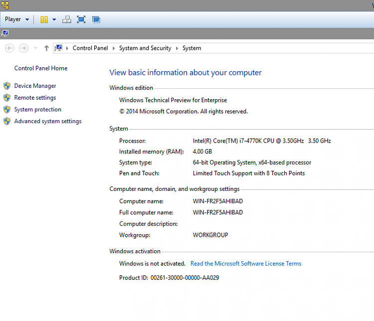Image resolution: width=374 pixels, height=321 pixels.
Task: Click the shield icon beside Remote settings
Action: 7,98
